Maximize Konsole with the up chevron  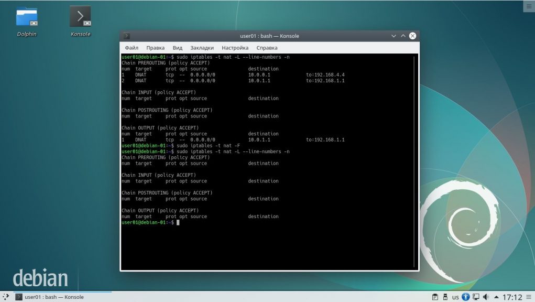point(403,36)
